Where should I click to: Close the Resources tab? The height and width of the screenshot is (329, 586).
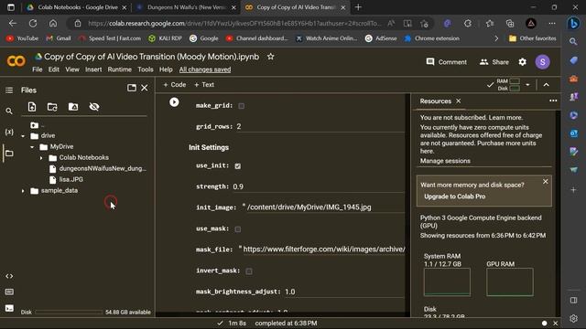tap(459, 101)
